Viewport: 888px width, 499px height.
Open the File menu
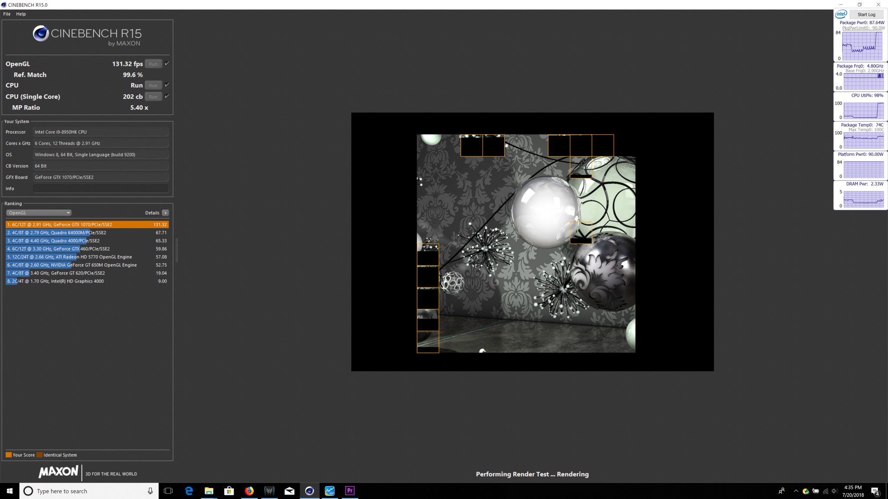coord(7,14)
